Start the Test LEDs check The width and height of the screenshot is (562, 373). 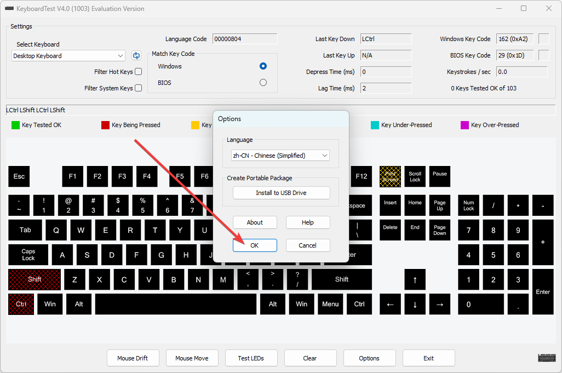click(251, 358)
